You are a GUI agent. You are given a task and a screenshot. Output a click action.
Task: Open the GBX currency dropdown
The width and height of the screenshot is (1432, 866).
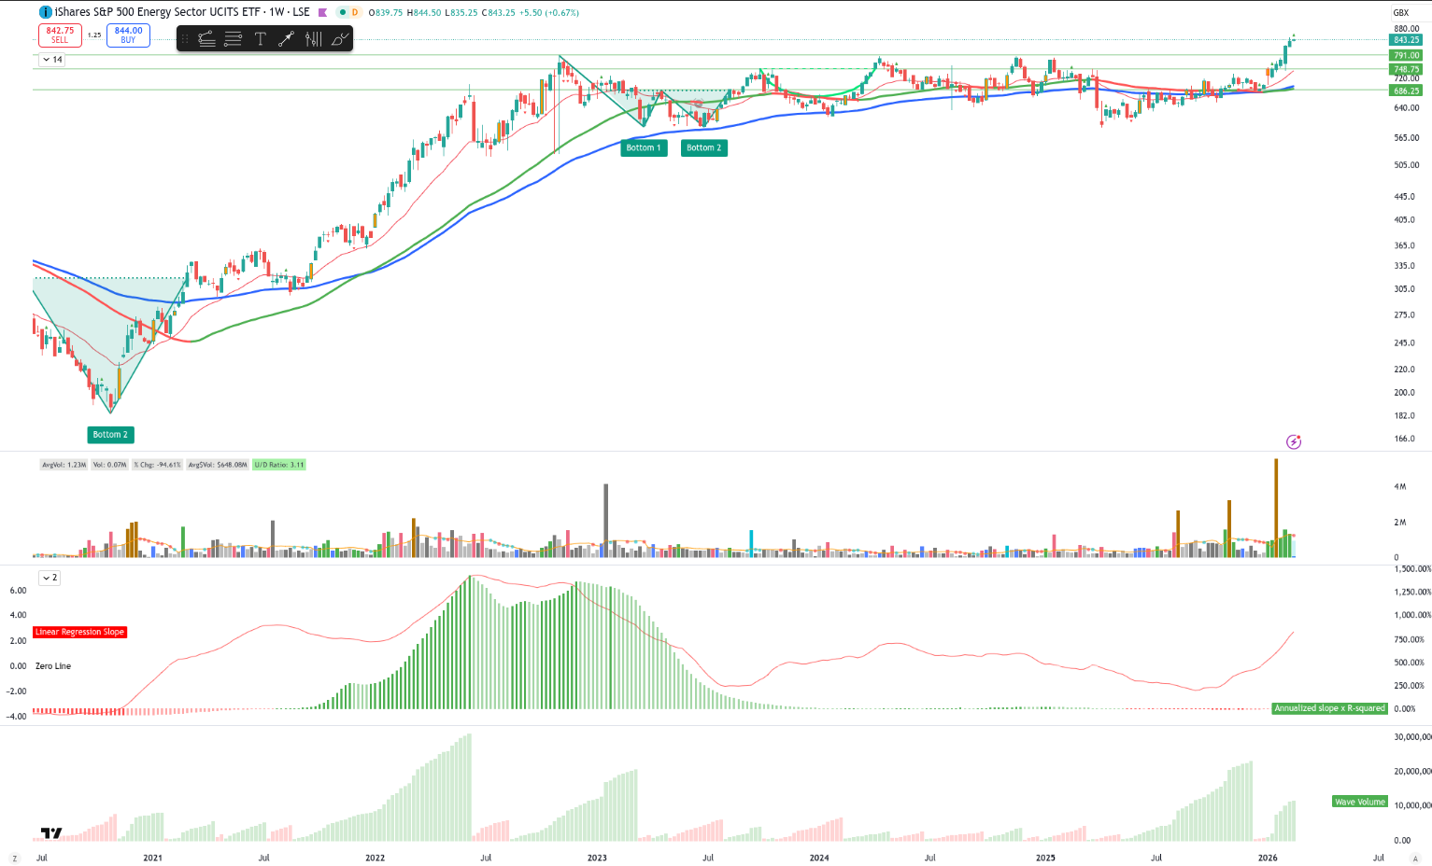pyautogui.click(x=1401, y=12)
